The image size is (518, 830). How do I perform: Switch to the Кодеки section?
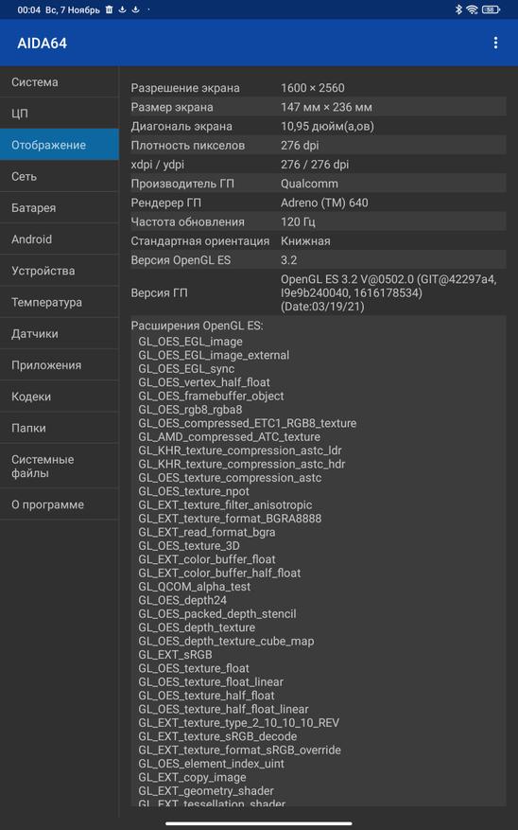point(60,397)
